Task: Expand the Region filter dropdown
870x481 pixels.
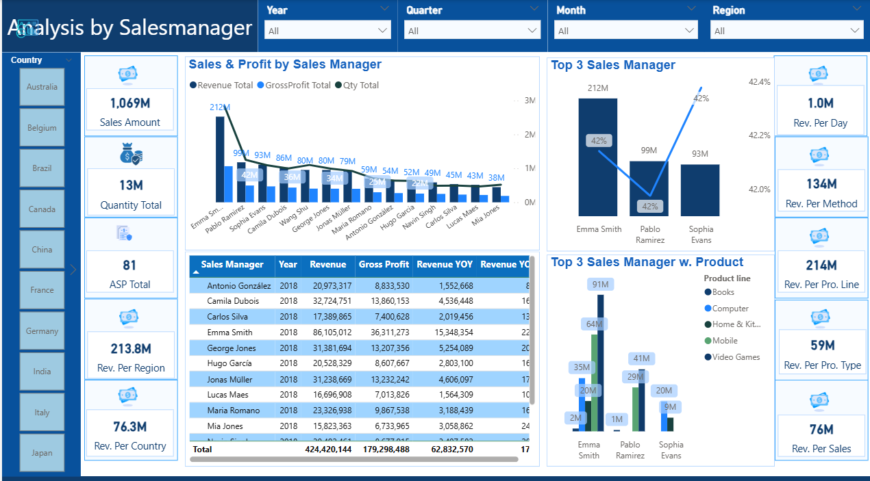Action: (x=786, y=31)
